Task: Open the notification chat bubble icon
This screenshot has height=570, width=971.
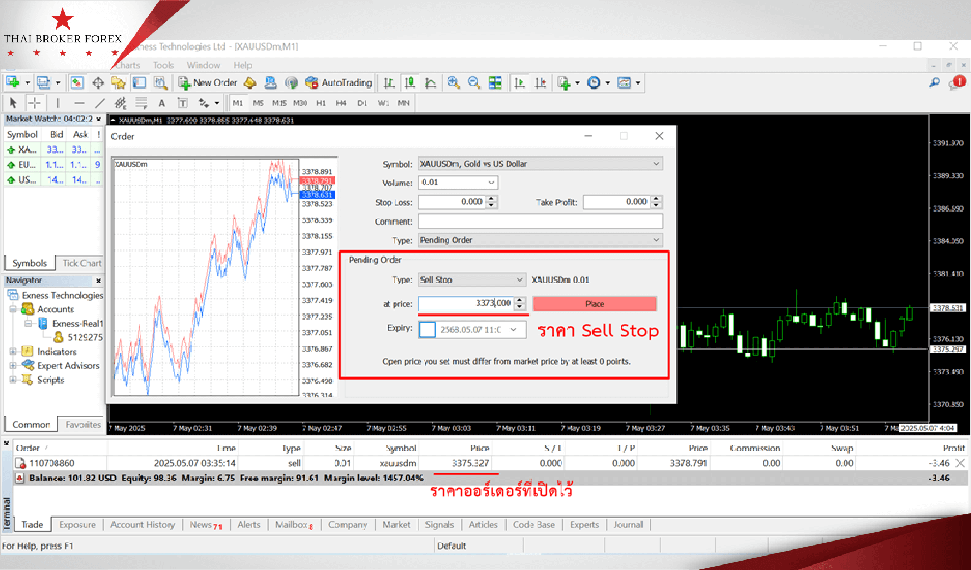Action: [x=957, y=83]
